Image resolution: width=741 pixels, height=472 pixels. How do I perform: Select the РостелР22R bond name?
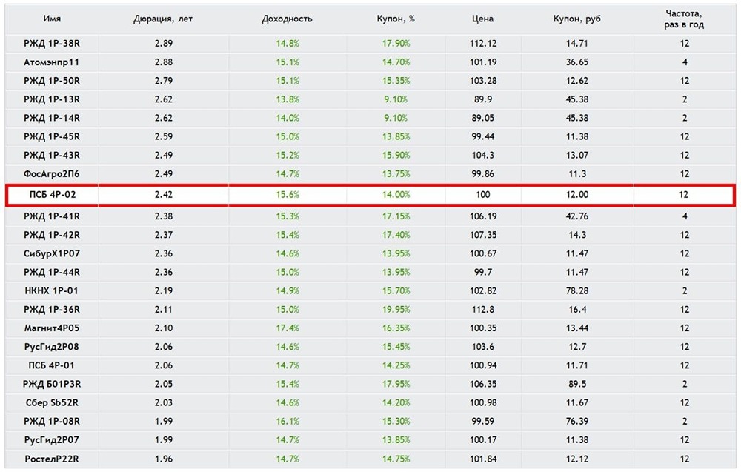click(x=52, y=459)
